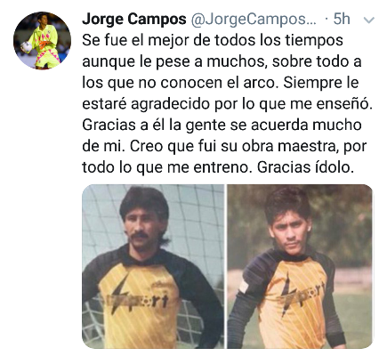This screenshot has height=356, width=387.
Task: Click the young player's face in right photo
Action: (x=289, y=231)
